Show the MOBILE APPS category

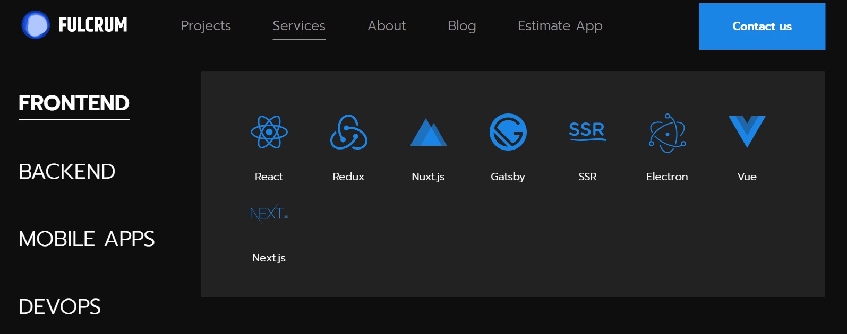tap(87, 239)
